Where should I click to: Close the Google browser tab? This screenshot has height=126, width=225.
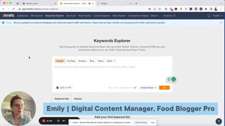point(130,3)
